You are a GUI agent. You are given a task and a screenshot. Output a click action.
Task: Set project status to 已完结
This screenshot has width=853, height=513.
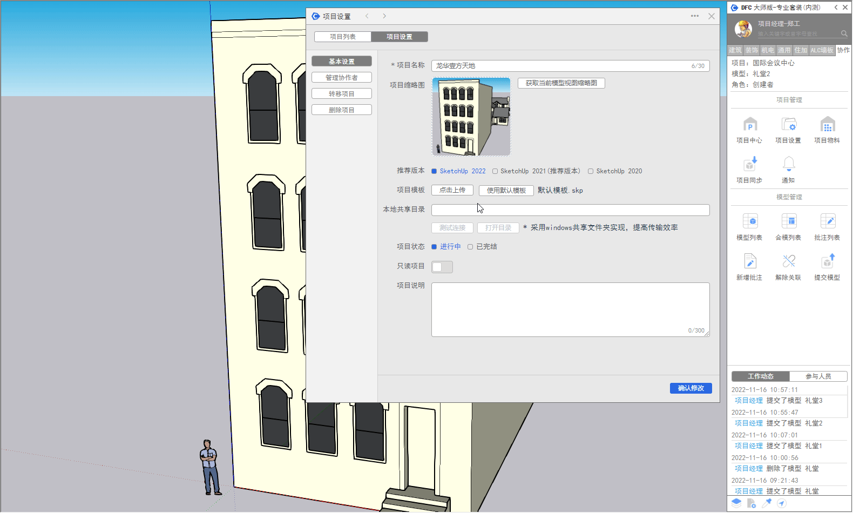[x=470, y=247]
